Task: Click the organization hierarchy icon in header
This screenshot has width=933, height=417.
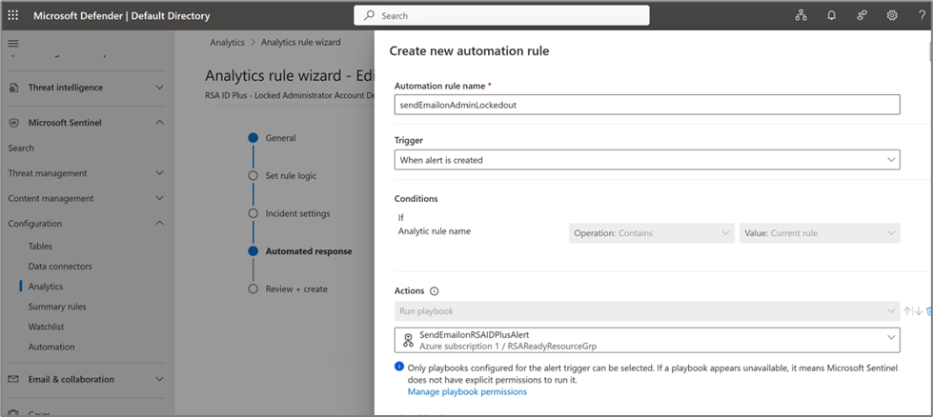Action: pyautogui.click(x=801, y=16)
